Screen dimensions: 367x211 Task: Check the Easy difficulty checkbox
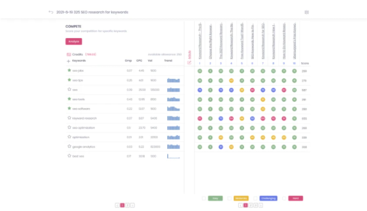(x=204, y=198)
